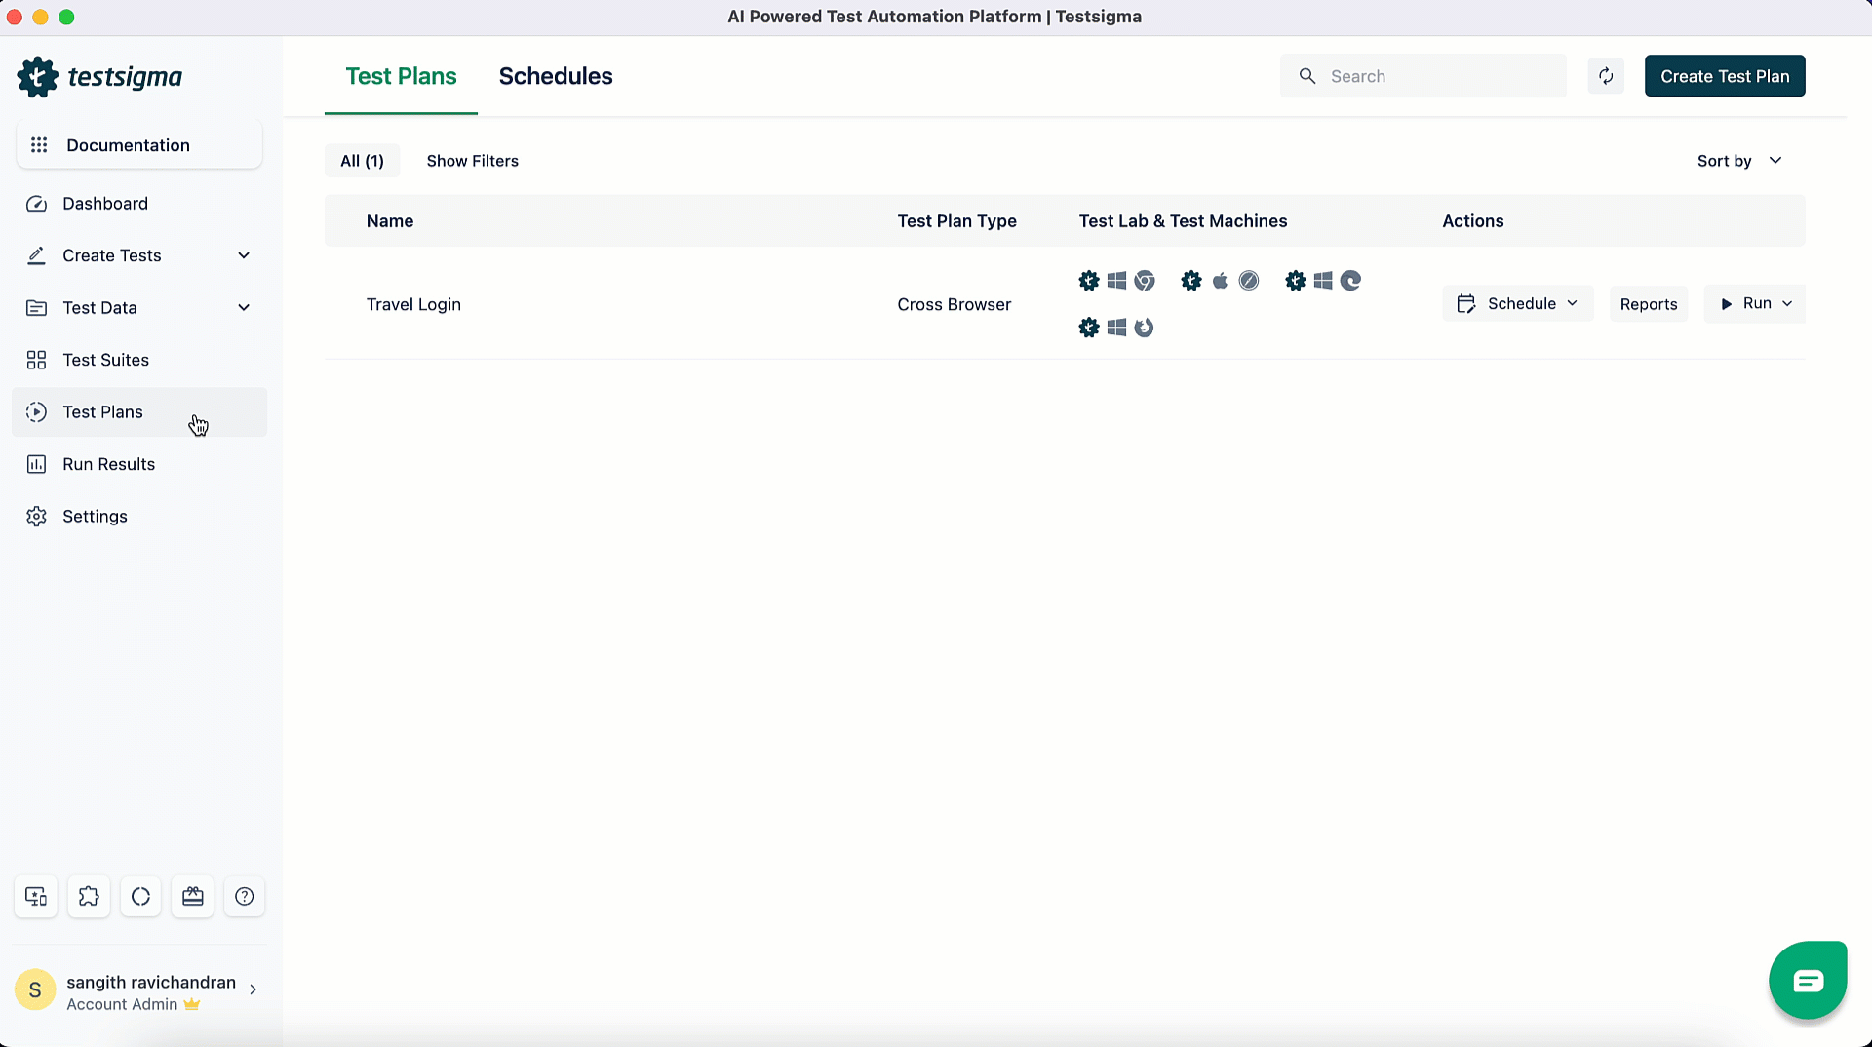The image size is (1872, 1047).
Task: Click the Edge browser icon
Action: pyautogui.click(x=1350, y=281)
